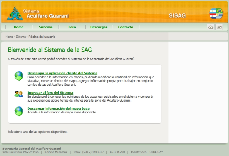
Task: Click the globe icon beside client application download
Action: (19, 76)
